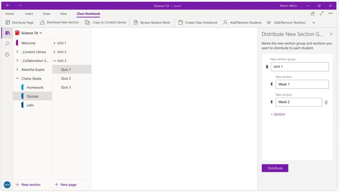Click the New section label at bottom

31,185
